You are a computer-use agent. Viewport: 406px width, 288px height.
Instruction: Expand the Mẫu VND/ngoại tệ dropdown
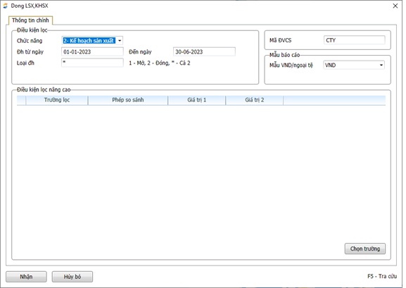tap(381, 65)
